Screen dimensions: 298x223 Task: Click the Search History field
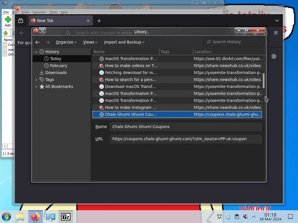point(234,42)
